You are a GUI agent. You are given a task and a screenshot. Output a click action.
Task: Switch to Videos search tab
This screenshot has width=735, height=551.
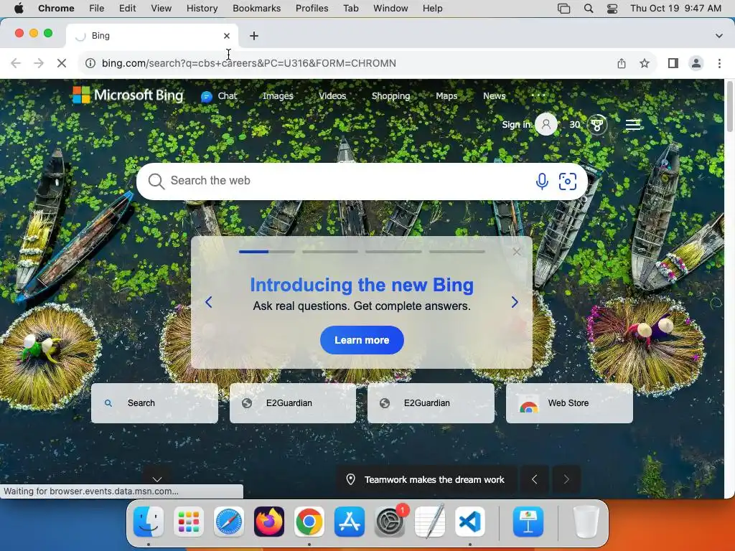click(x=332, y=96)
